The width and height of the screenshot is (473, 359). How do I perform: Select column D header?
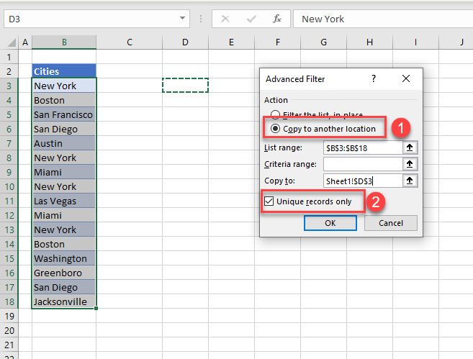click(x=185, y=42)
